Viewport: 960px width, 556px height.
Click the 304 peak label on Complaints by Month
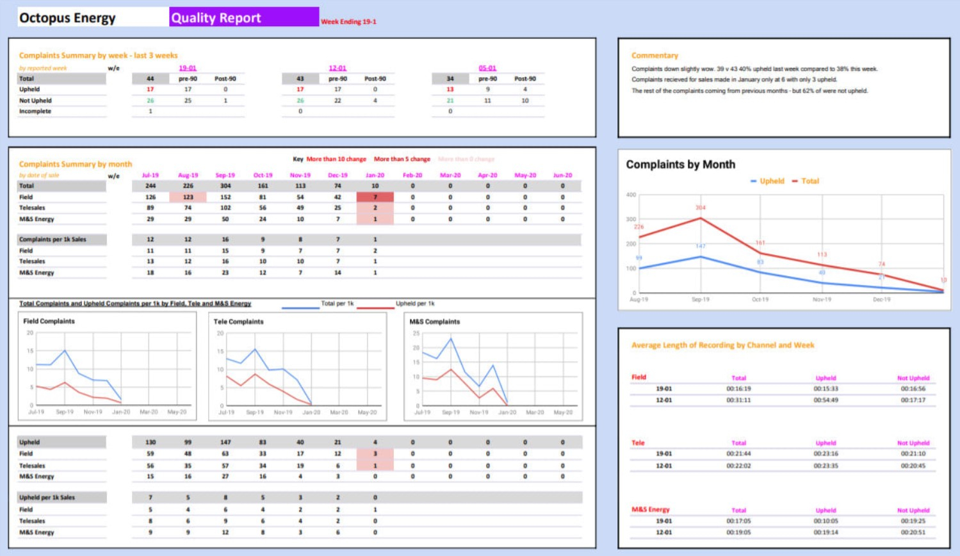point(700,208)
